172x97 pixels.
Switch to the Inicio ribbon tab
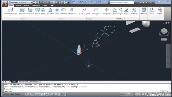click(x=11, y=6)
